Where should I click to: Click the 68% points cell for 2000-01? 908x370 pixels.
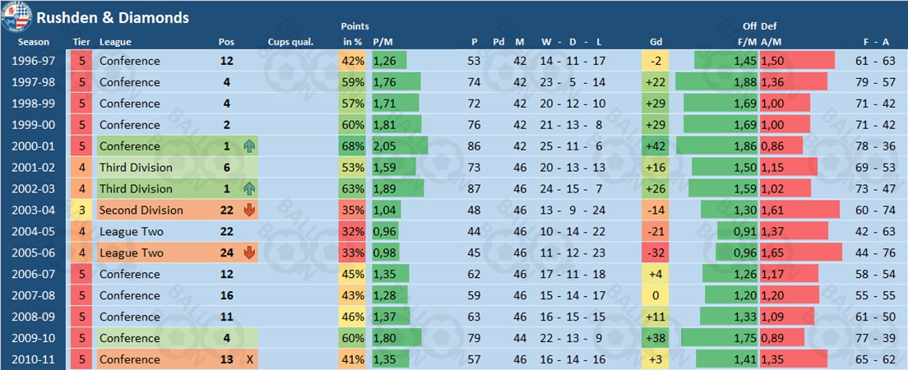coord(354,146)
